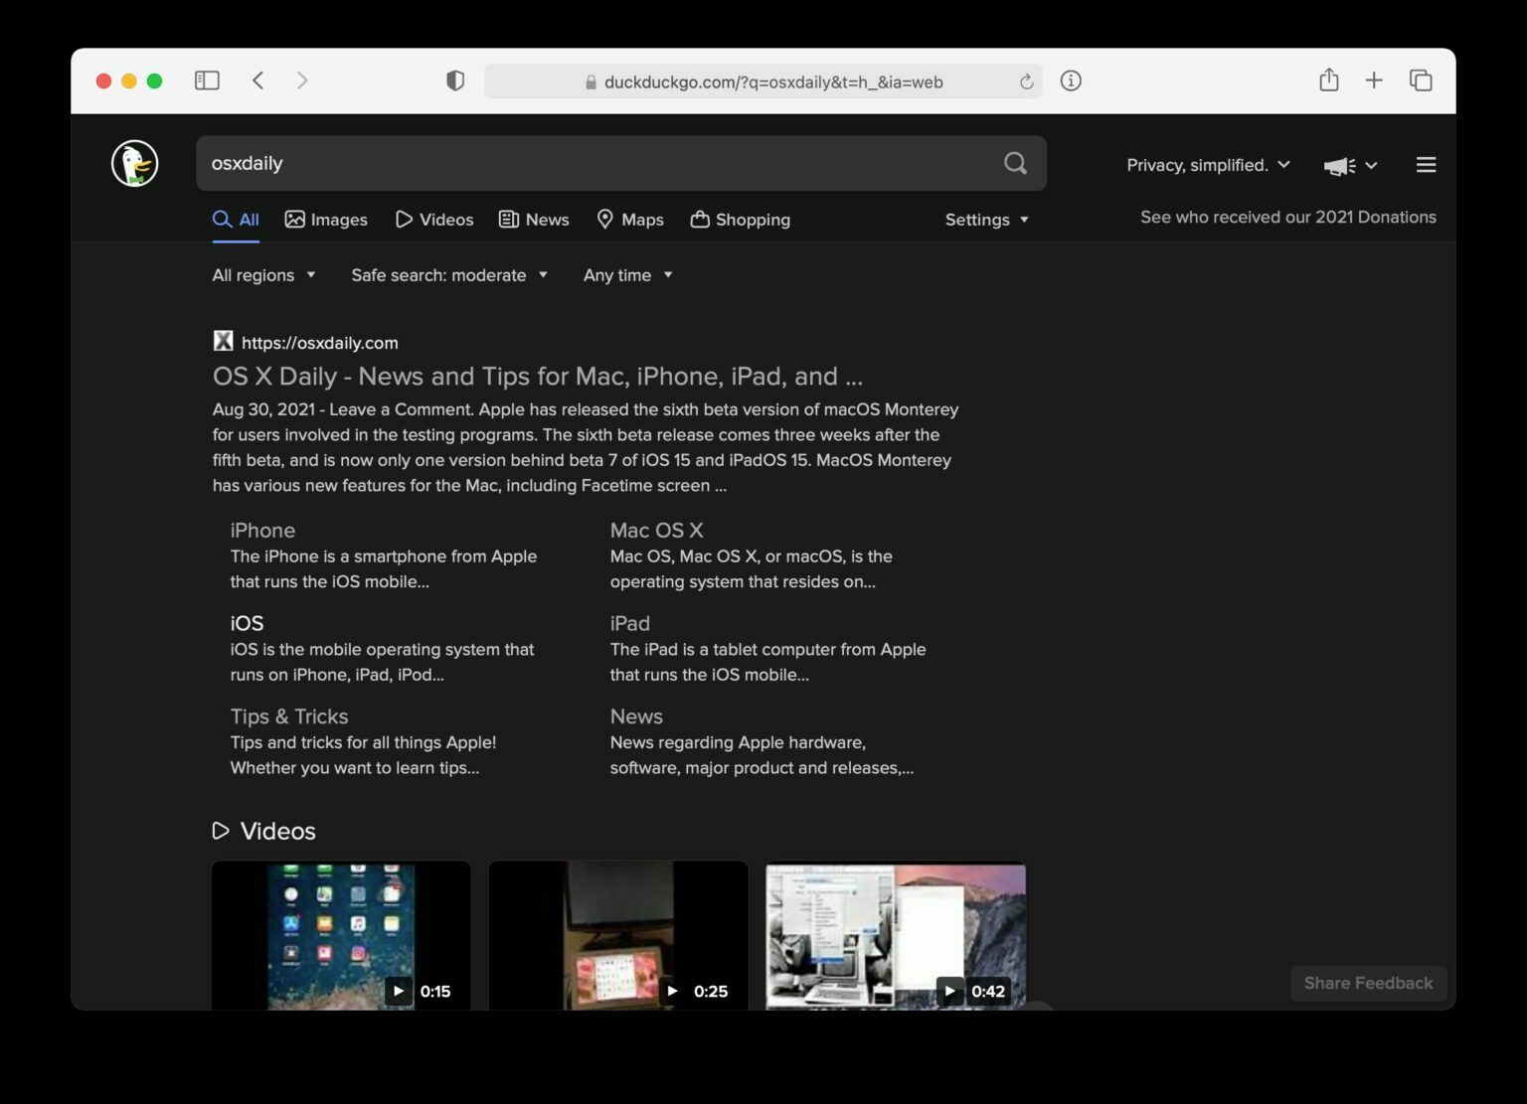Play the 0:25 video
1527x1104 pixels.
click(618, 935)
